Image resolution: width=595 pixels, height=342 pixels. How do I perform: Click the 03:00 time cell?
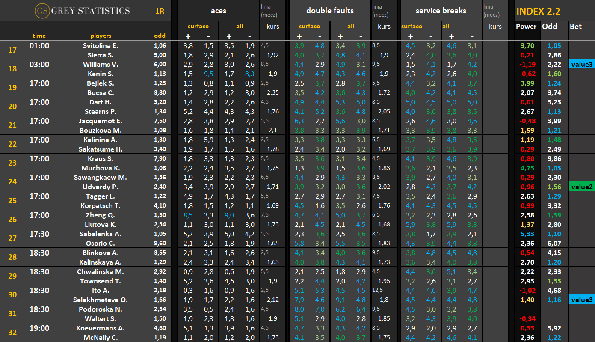coord(39,64)
